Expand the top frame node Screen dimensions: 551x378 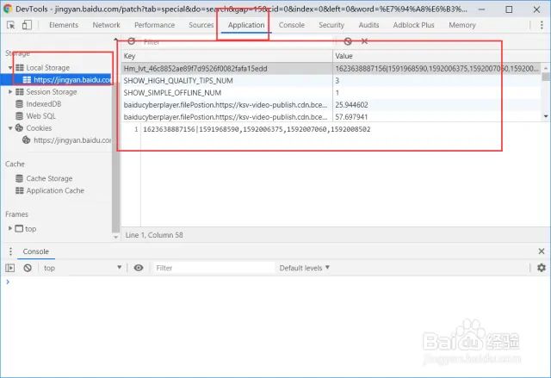coord(10,228)
